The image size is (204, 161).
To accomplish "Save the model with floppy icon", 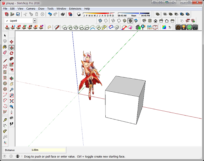I will click(18, 14).
